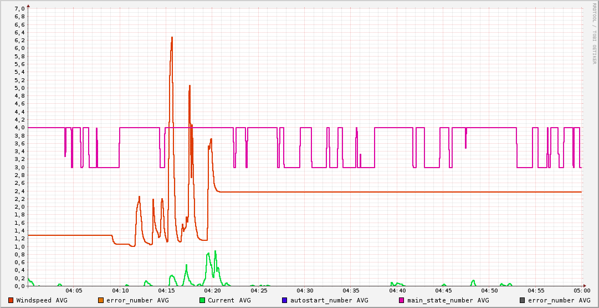
Task: Select the 'main_state_number AVG' legend label
Action: (448, 300)
